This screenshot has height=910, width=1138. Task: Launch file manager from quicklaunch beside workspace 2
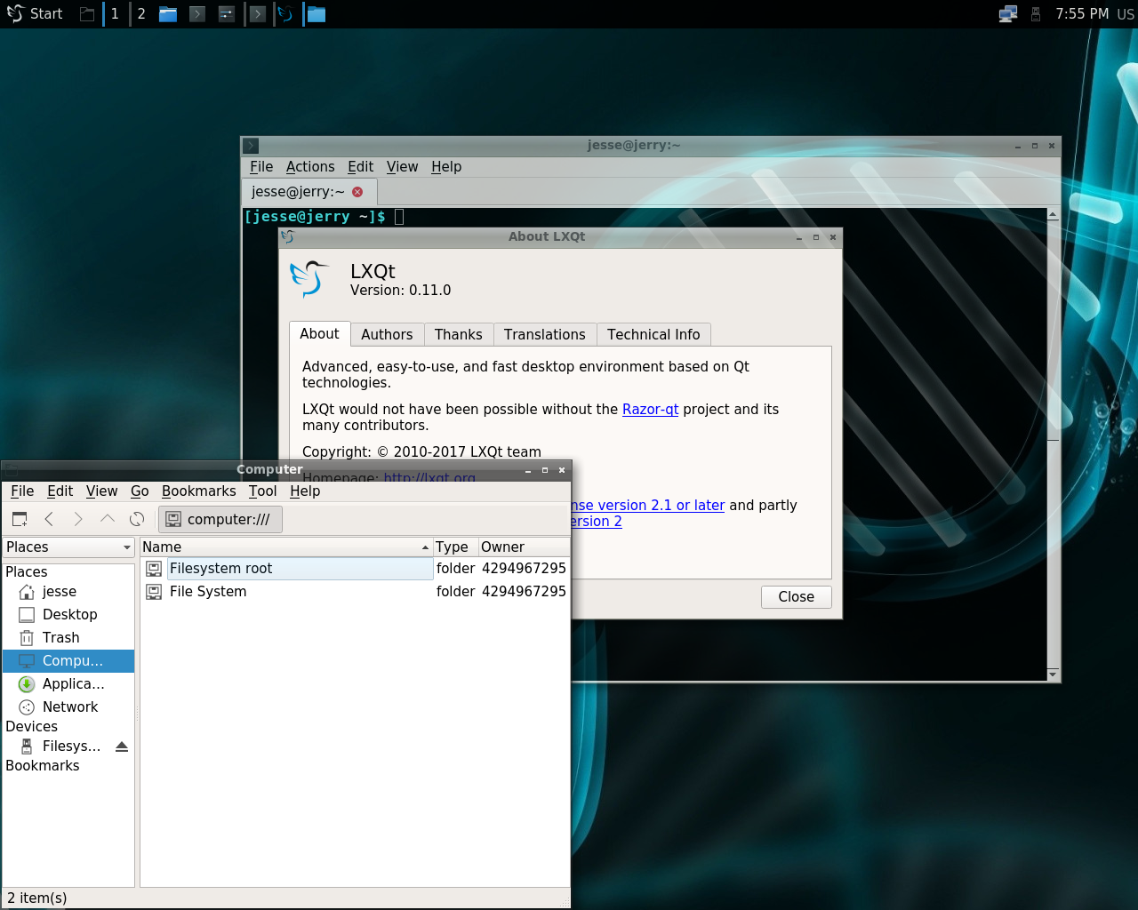point(168,13)
